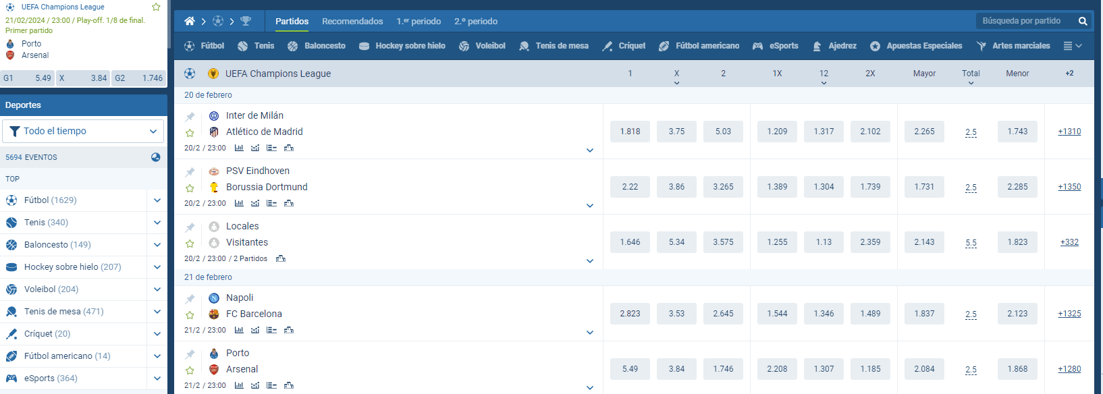Click the search magnifier icon

point(1083,22)
